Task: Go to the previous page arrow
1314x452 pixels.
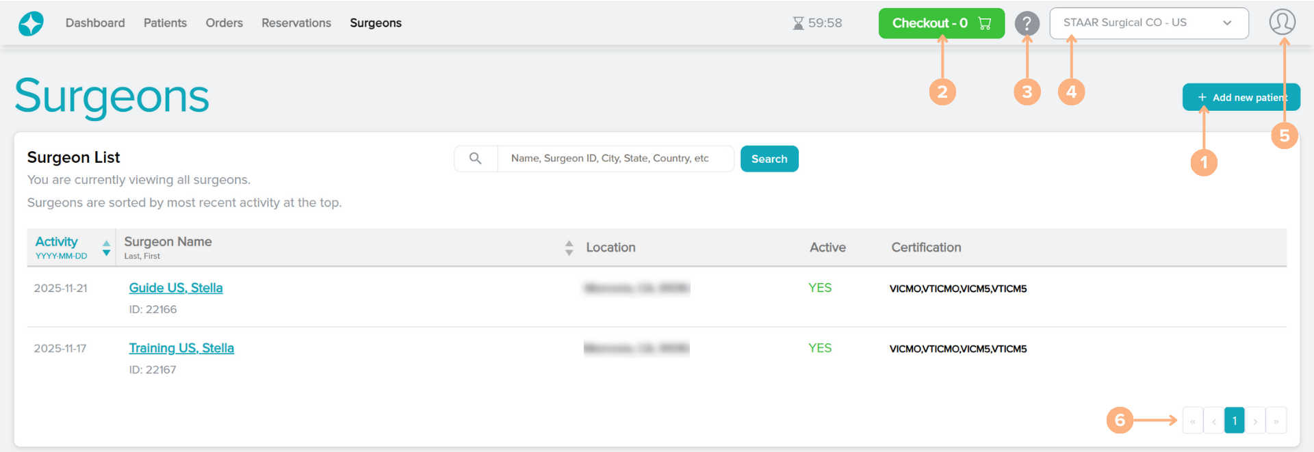Action: pyautogui.click(x=1213, y=421)
